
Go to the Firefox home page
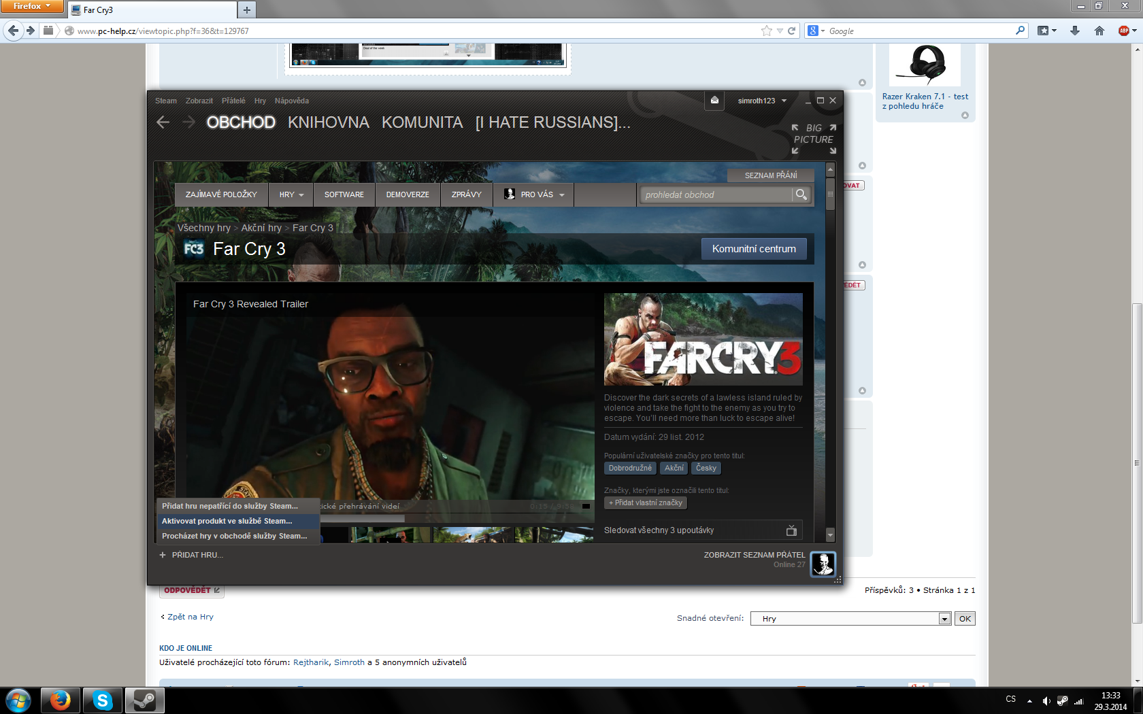1099,31
